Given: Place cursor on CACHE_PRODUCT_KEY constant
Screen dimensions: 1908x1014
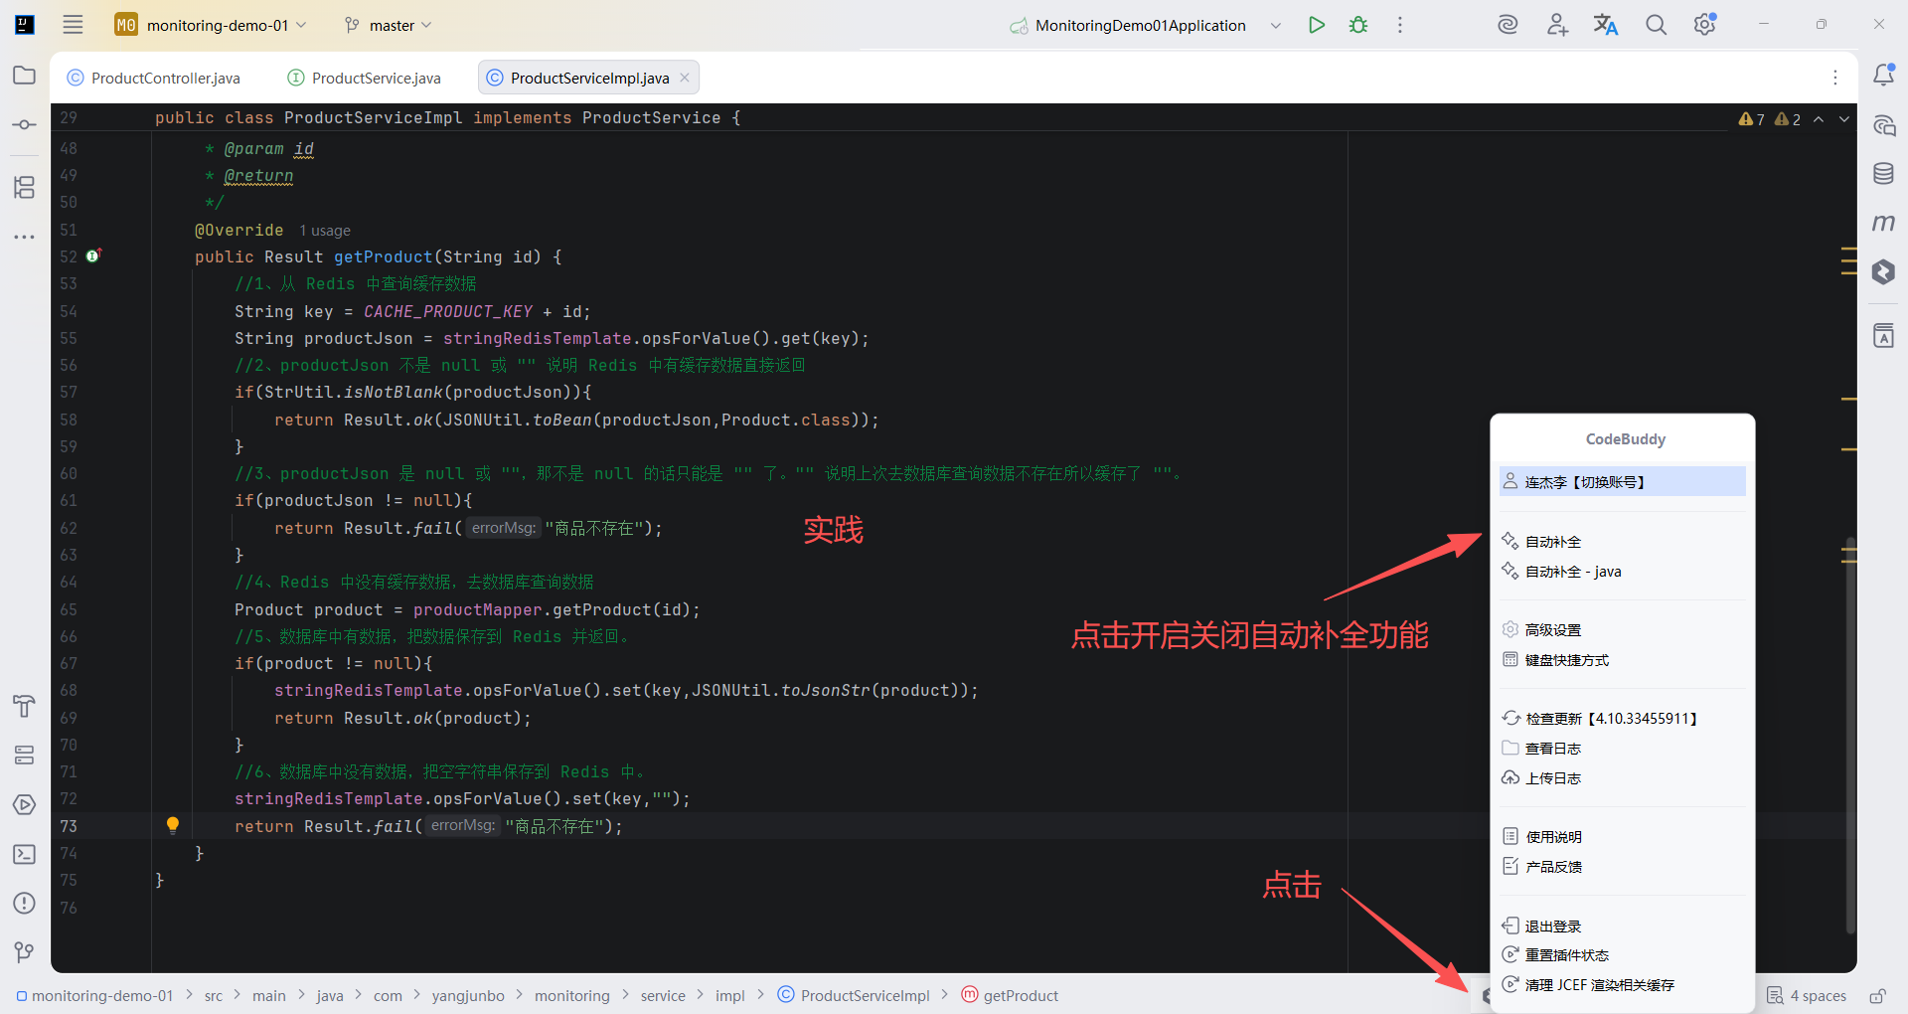Looking at the screenshot, I should [x=448, y=312].
